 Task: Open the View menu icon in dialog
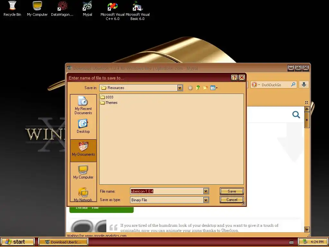[x=214, y=88]
